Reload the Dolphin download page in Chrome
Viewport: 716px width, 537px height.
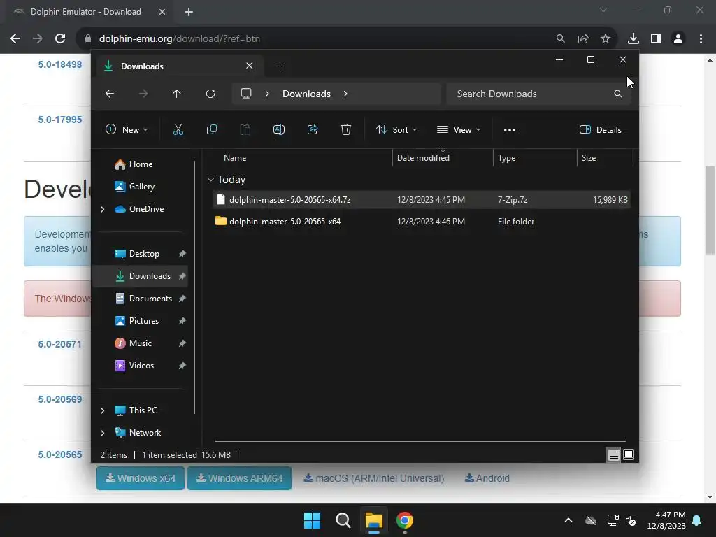(60, 38)
